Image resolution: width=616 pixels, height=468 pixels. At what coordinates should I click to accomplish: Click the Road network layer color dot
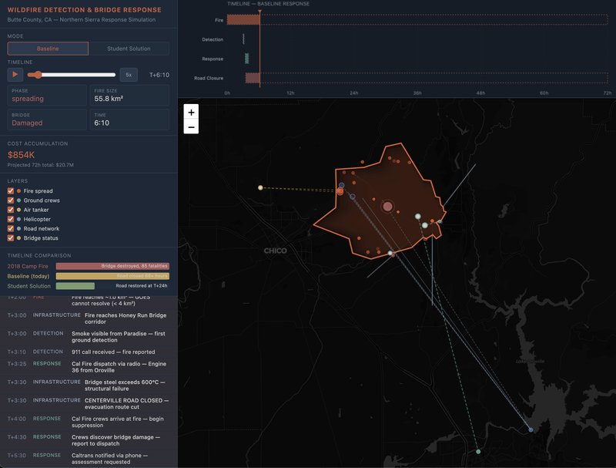[x=19, y=228]
